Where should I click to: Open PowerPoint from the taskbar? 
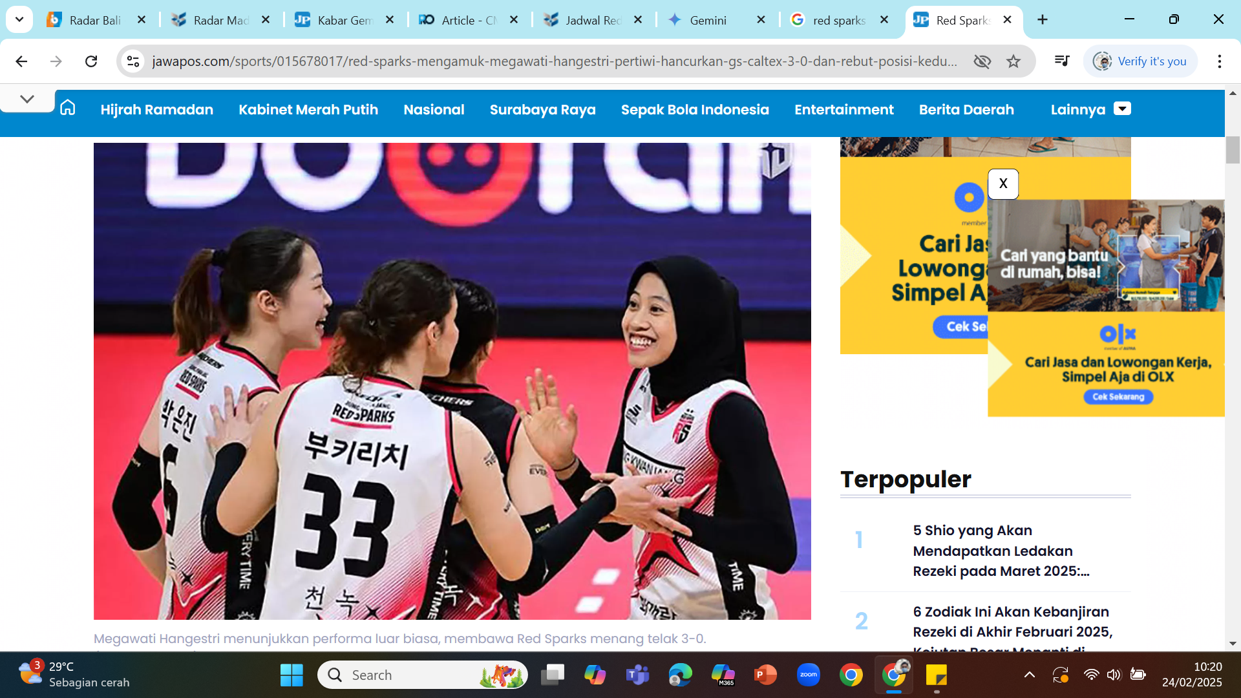(765, 675)
